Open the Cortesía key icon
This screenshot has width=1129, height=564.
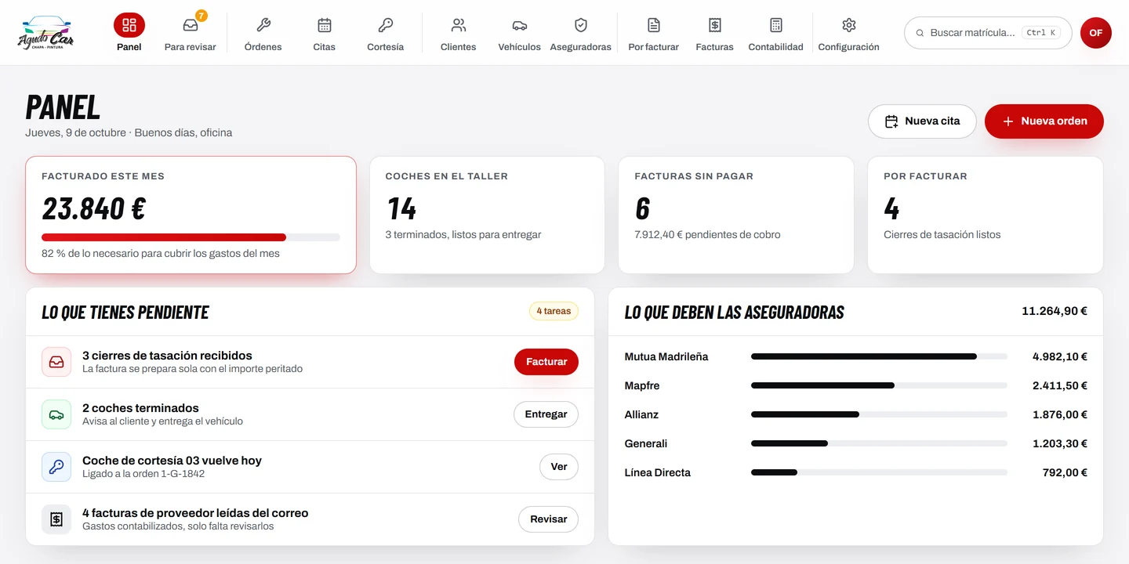coord(386,25)
